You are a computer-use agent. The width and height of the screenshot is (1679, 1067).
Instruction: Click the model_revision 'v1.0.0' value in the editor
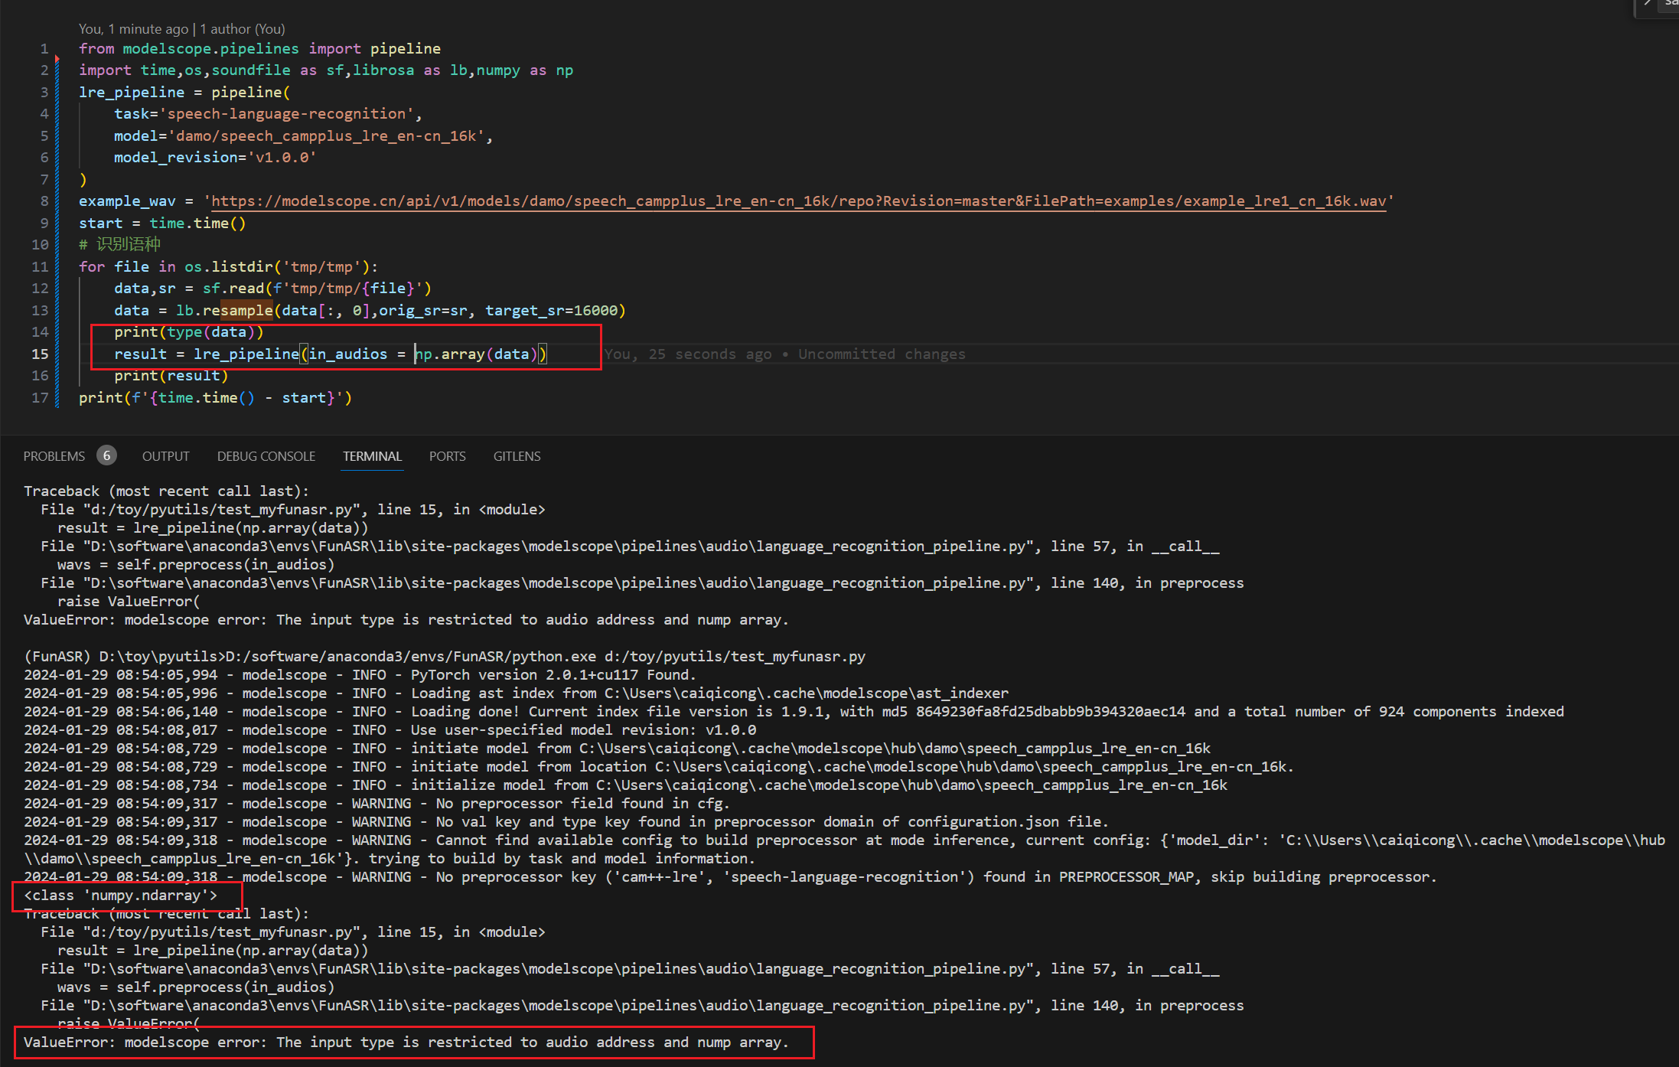(x=282, y=158)
